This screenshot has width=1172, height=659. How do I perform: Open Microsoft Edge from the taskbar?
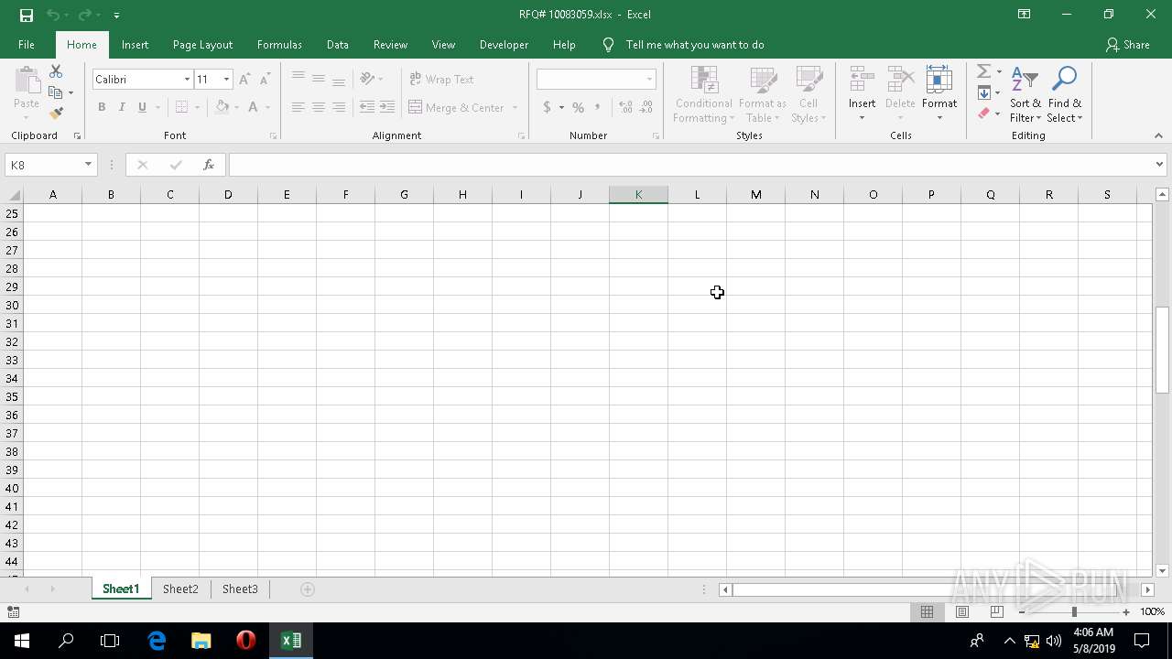point(157,641)
